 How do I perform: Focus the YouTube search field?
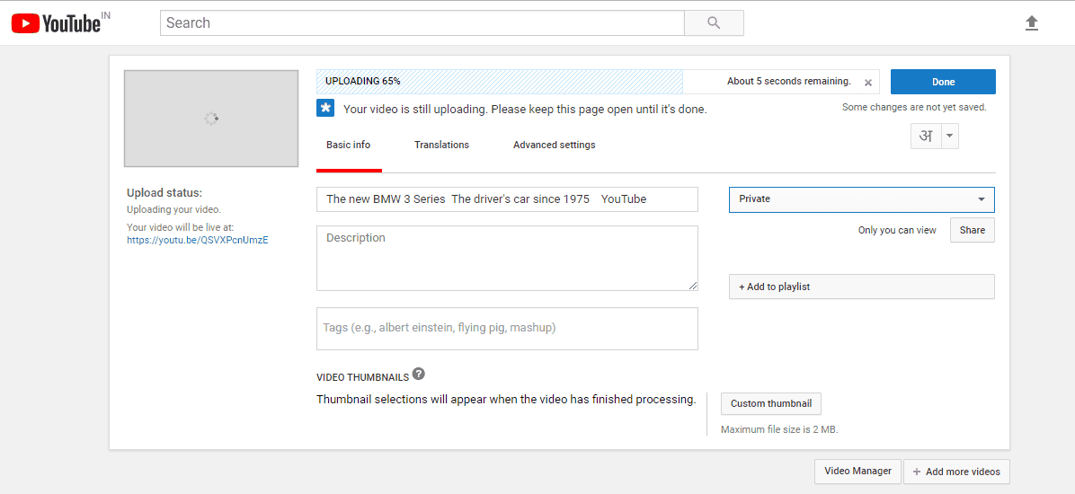coord(422,23)
